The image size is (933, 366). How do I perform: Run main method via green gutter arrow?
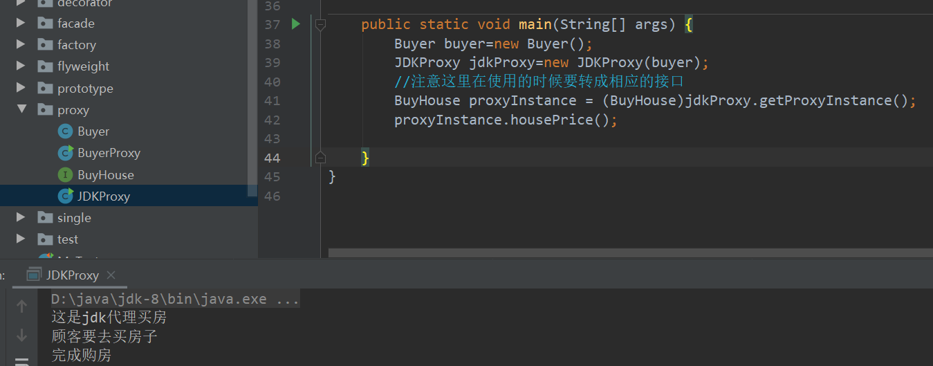(296, 24)
